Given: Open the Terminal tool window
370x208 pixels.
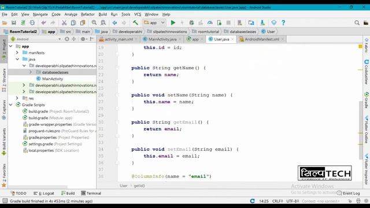Looking at the screenshot, I should point(91,193).
